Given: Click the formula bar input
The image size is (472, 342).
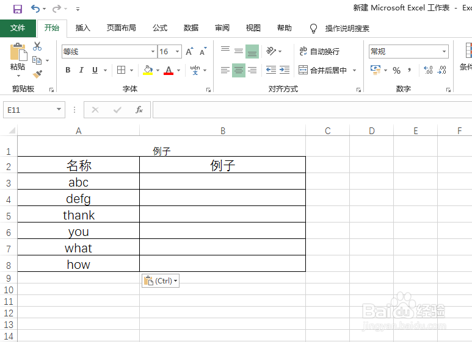Looking at the screenshot, I should coord(312,110).
